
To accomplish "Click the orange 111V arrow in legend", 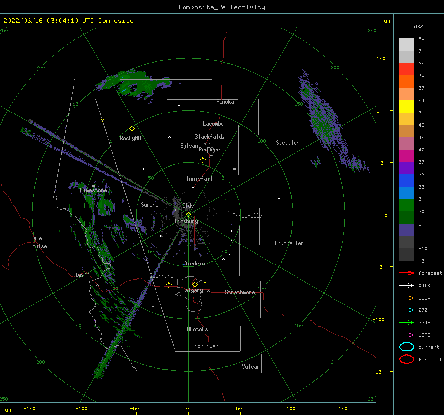I will [x=407, y=298].
